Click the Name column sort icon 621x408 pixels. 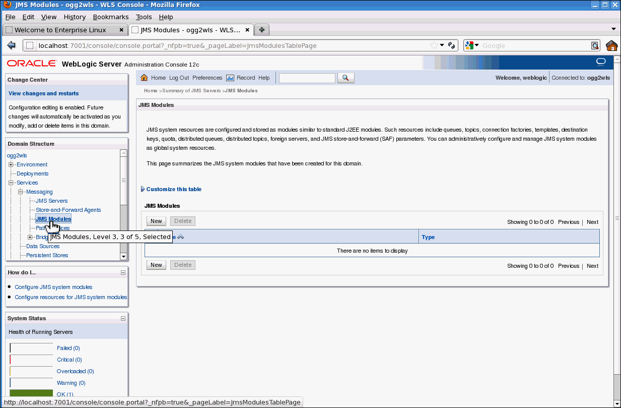click(x=180, y=237)
